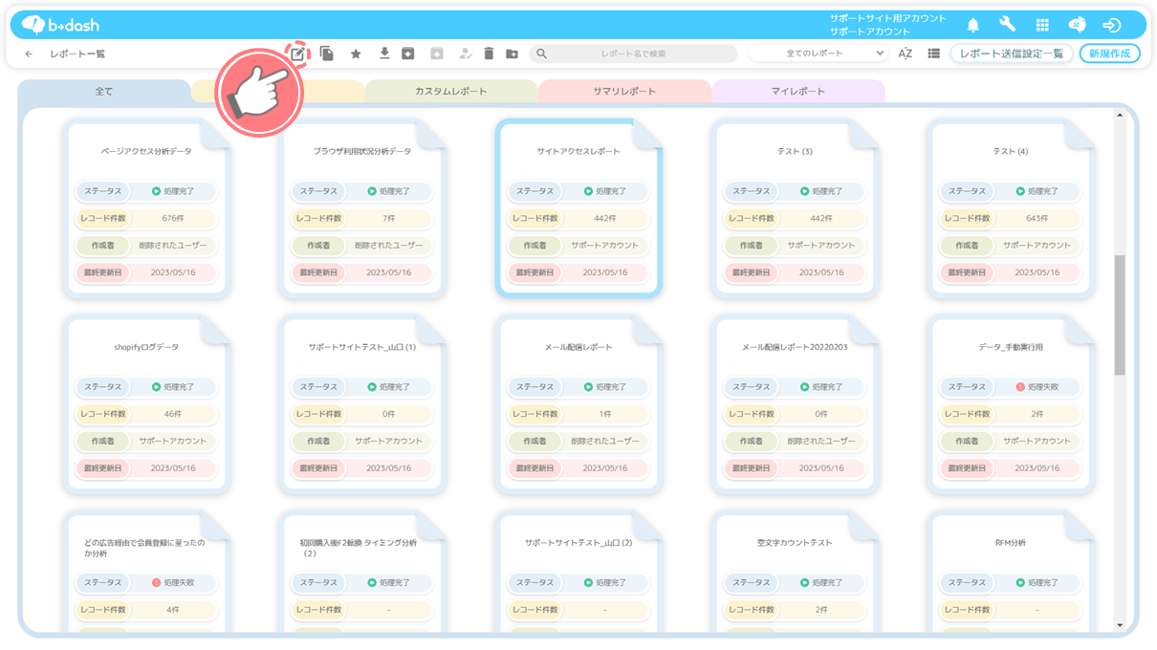
Task: Click green status icon on shopifyログデータ card
Action: 157,387
